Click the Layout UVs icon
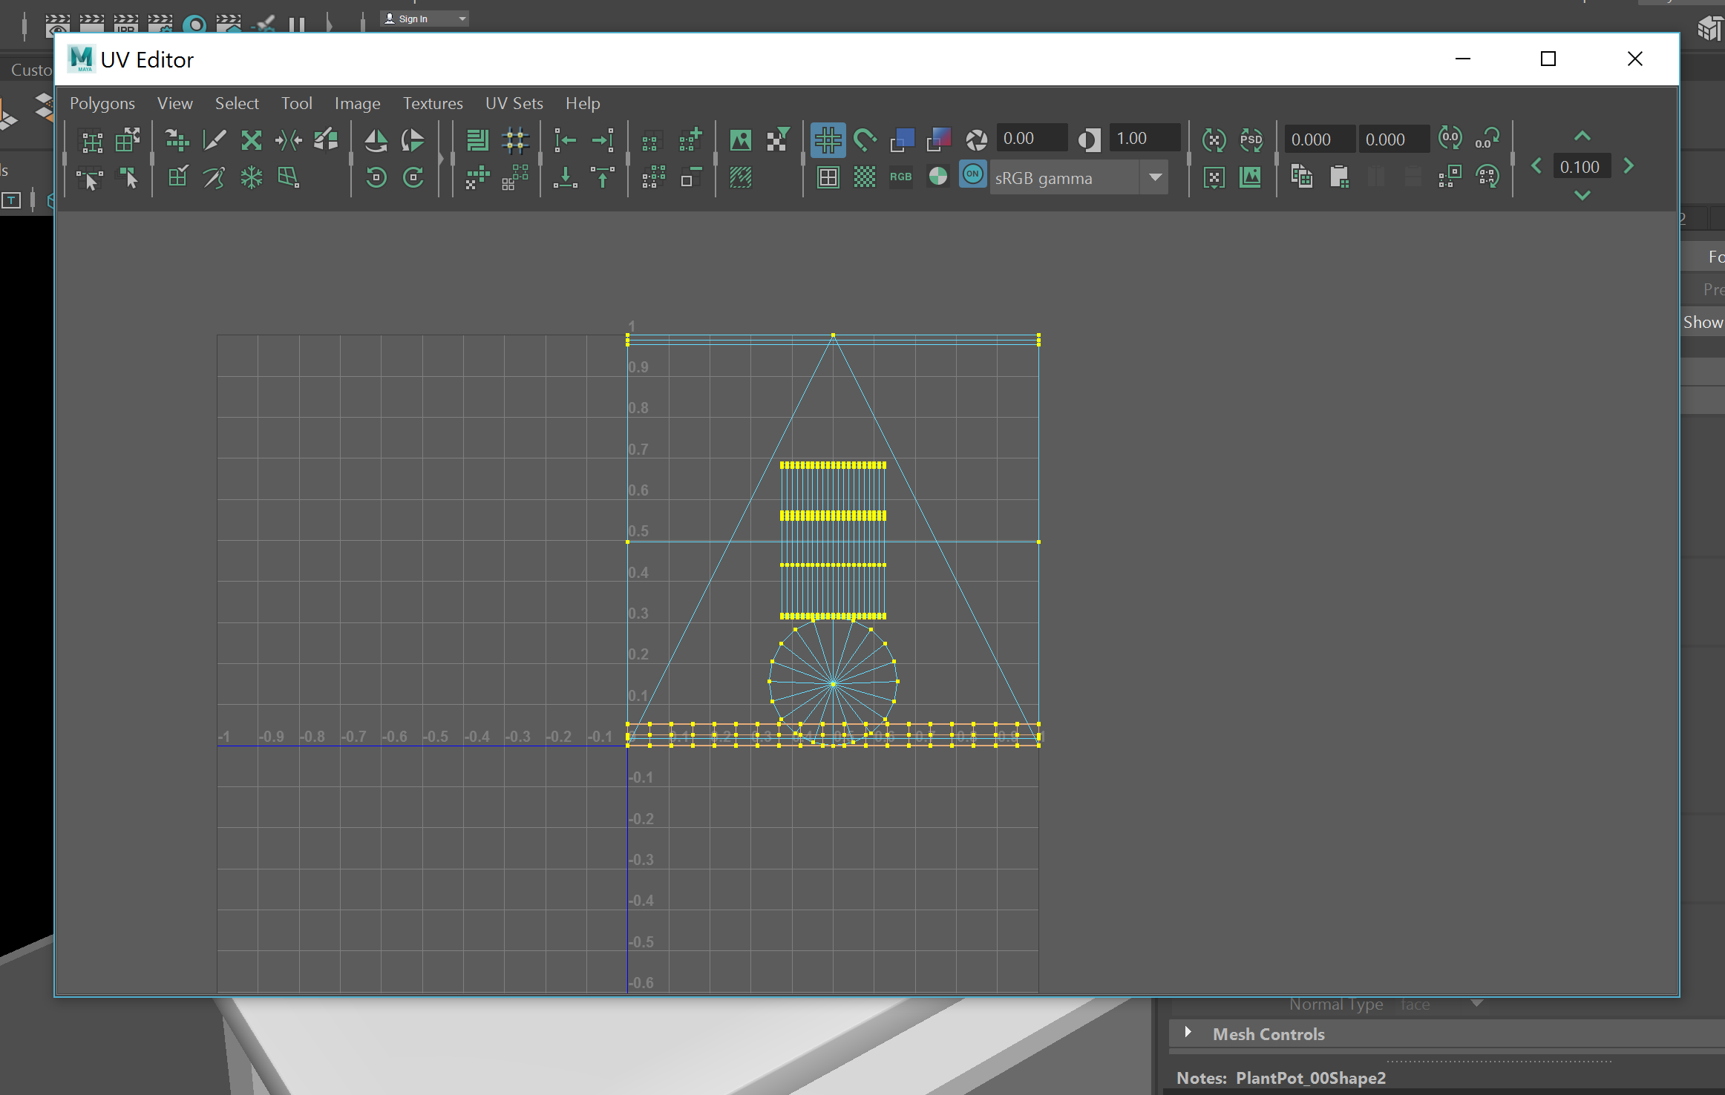Image resolution: width=1725 pixels, height=1095 pixels. tap(477, 139)
